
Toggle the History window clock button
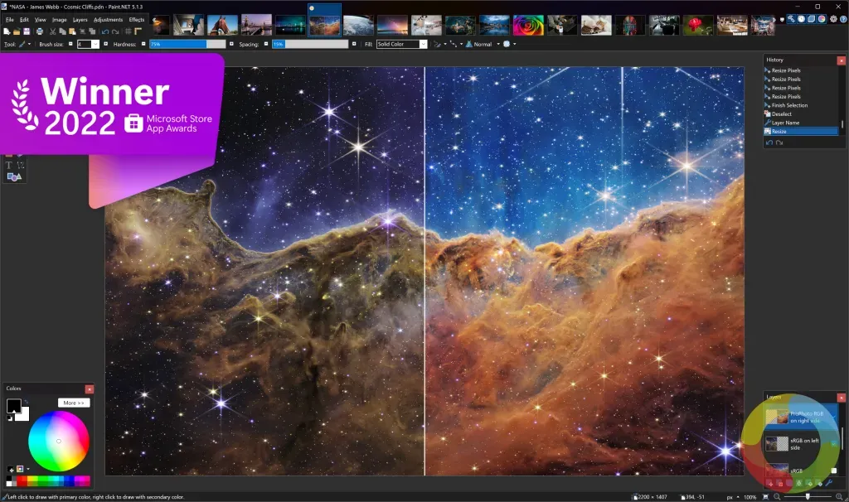[802, 19]
